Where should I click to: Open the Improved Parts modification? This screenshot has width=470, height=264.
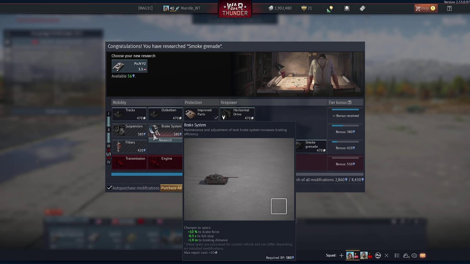click(x=201, y=114)
